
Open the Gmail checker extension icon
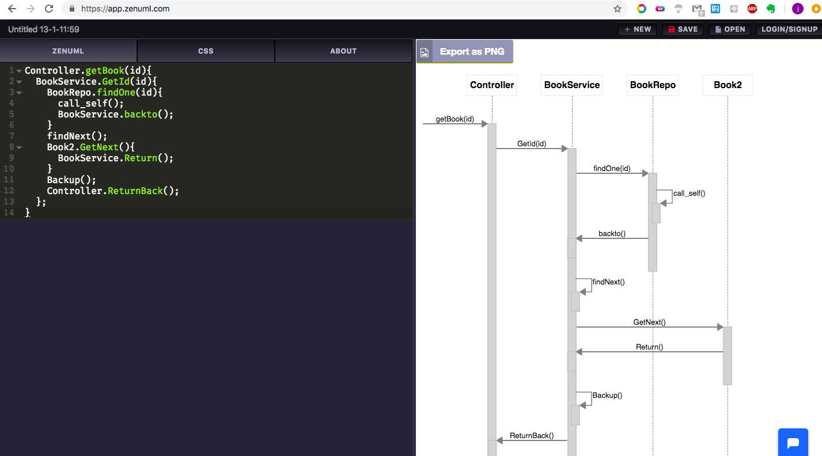(698, 9)
